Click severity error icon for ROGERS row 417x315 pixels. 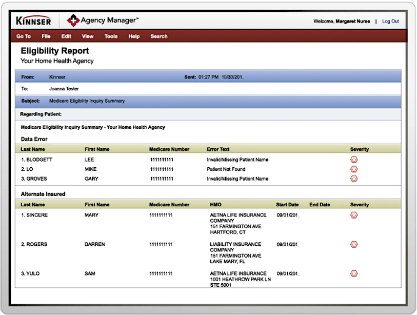[x=354, y=244]
